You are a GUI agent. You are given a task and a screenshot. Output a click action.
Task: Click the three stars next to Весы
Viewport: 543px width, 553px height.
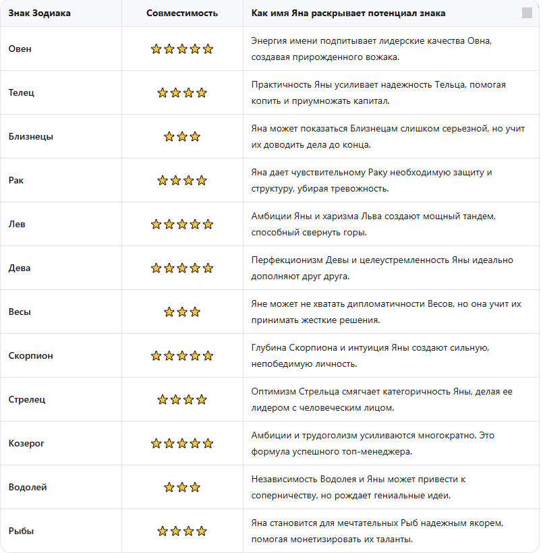pyautogui.click(x=182, y=312)
